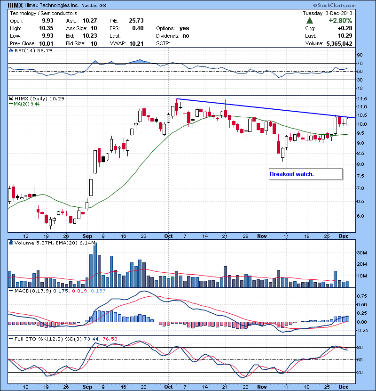Select the HIMX ticker symbol in the header

point(15,5)
